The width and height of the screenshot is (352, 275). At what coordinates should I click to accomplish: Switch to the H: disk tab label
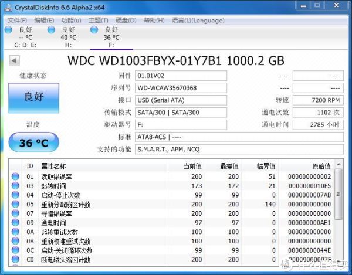68,45
